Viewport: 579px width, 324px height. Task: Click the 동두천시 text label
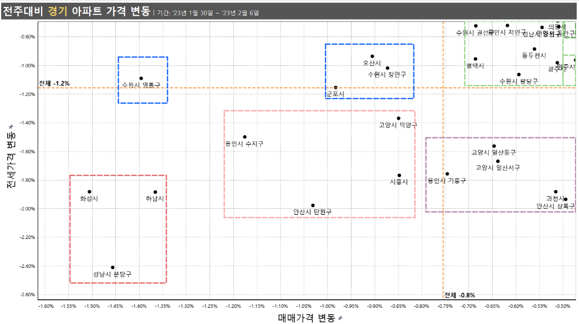[534, 56]
